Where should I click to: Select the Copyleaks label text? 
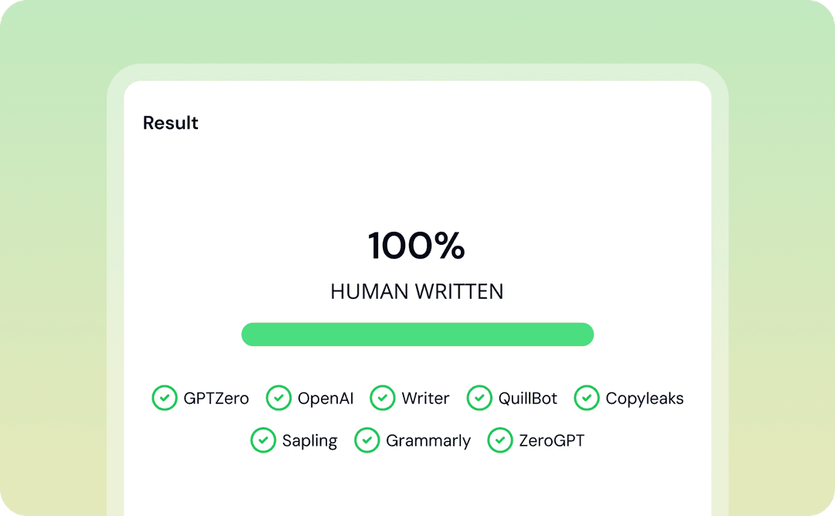[x=645, y=399]
